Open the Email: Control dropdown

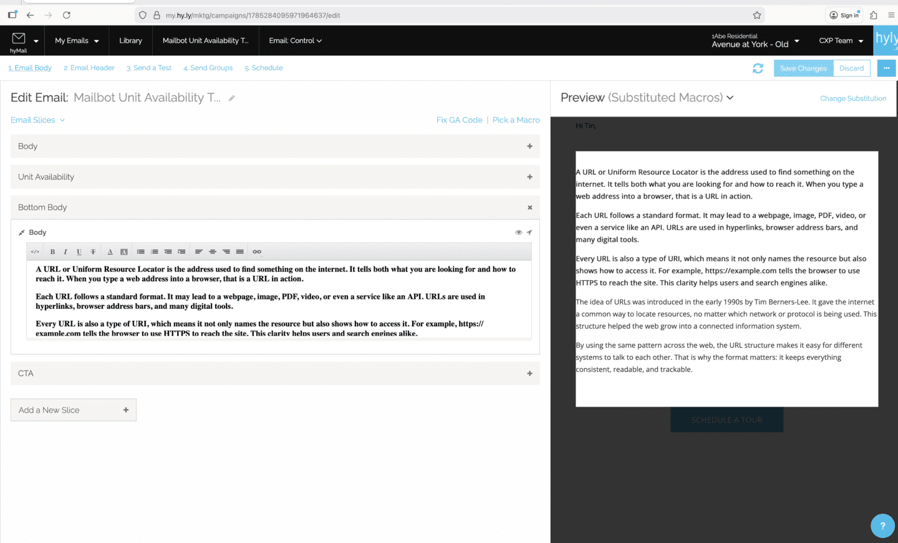(295, 40)
